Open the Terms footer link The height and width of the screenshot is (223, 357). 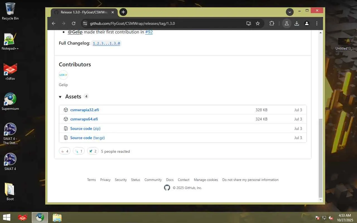click(x=91, y=180)
